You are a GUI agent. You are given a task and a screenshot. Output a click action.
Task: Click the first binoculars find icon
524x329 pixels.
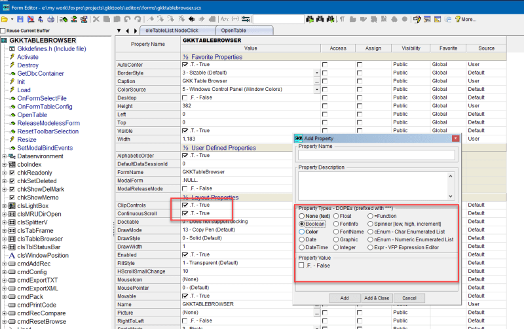310,20
